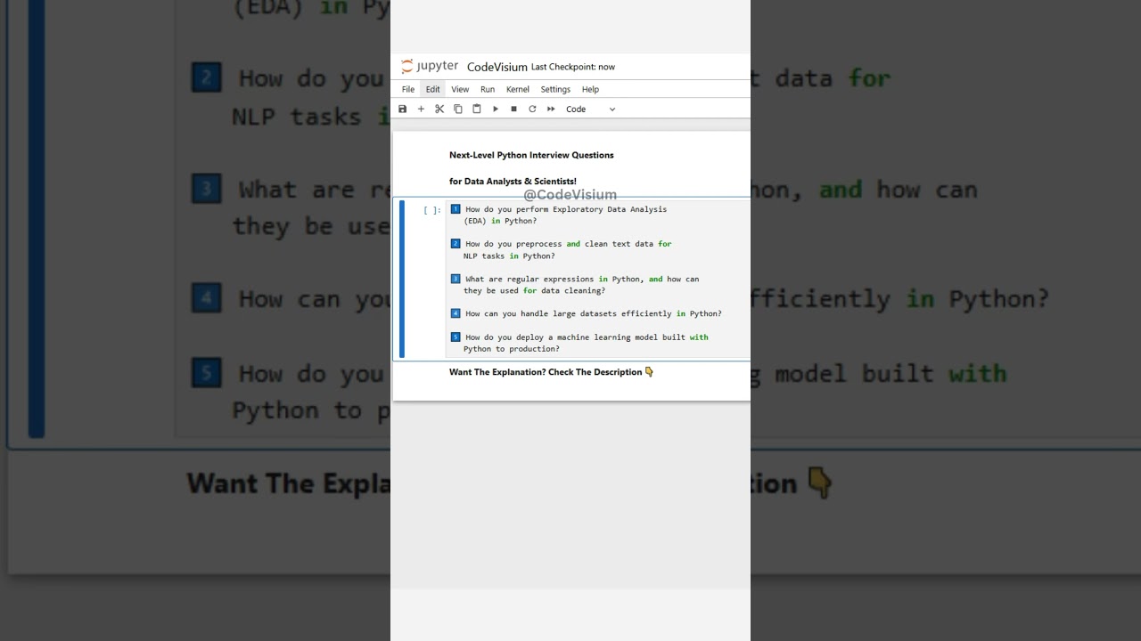Restart and run all cells icon

click(551, 109)
